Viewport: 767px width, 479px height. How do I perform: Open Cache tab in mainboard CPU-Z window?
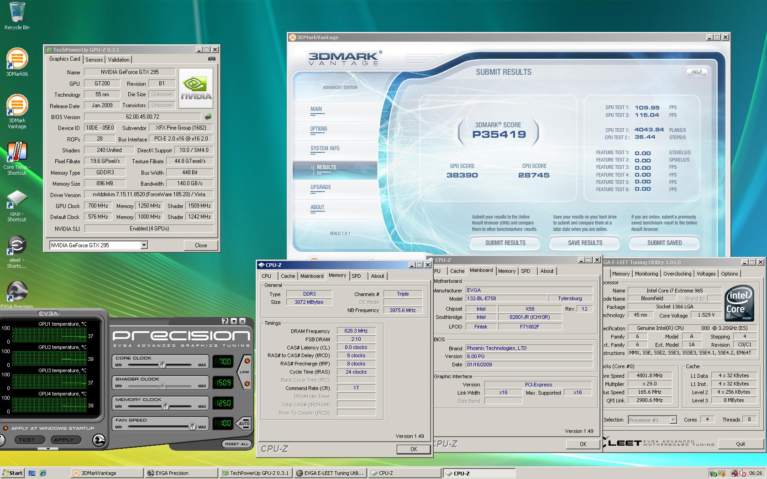click(x=457, y=271)
